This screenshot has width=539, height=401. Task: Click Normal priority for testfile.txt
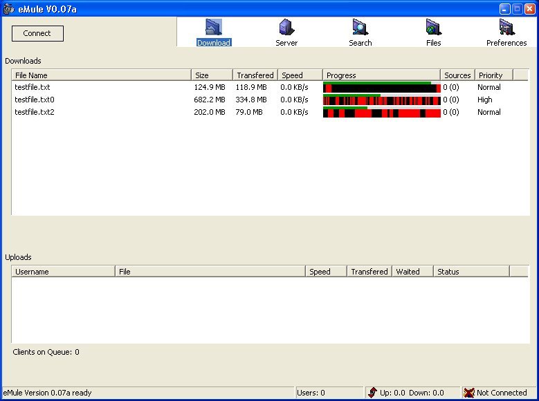[488, 87]
